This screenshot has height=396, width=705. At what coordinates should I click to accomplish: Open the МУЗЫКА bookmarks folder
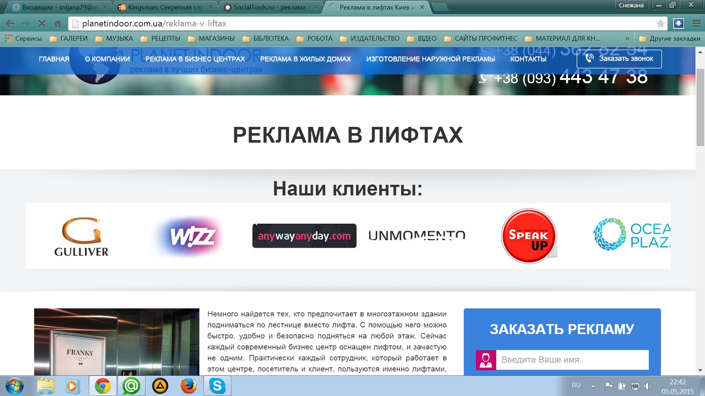pyautogui.click(x=114, y=38)
